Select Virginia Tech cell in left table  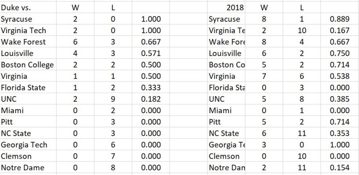[x=24, y=31]
